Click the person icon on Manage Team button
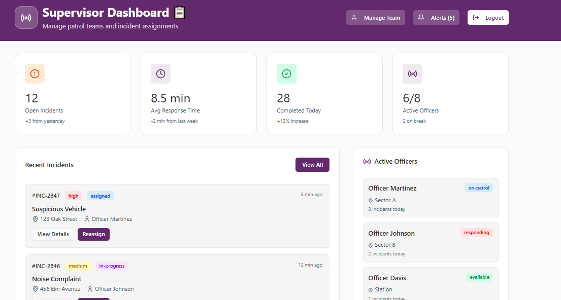The height and width of the screenshot is (300, 561). pos(354,17)
